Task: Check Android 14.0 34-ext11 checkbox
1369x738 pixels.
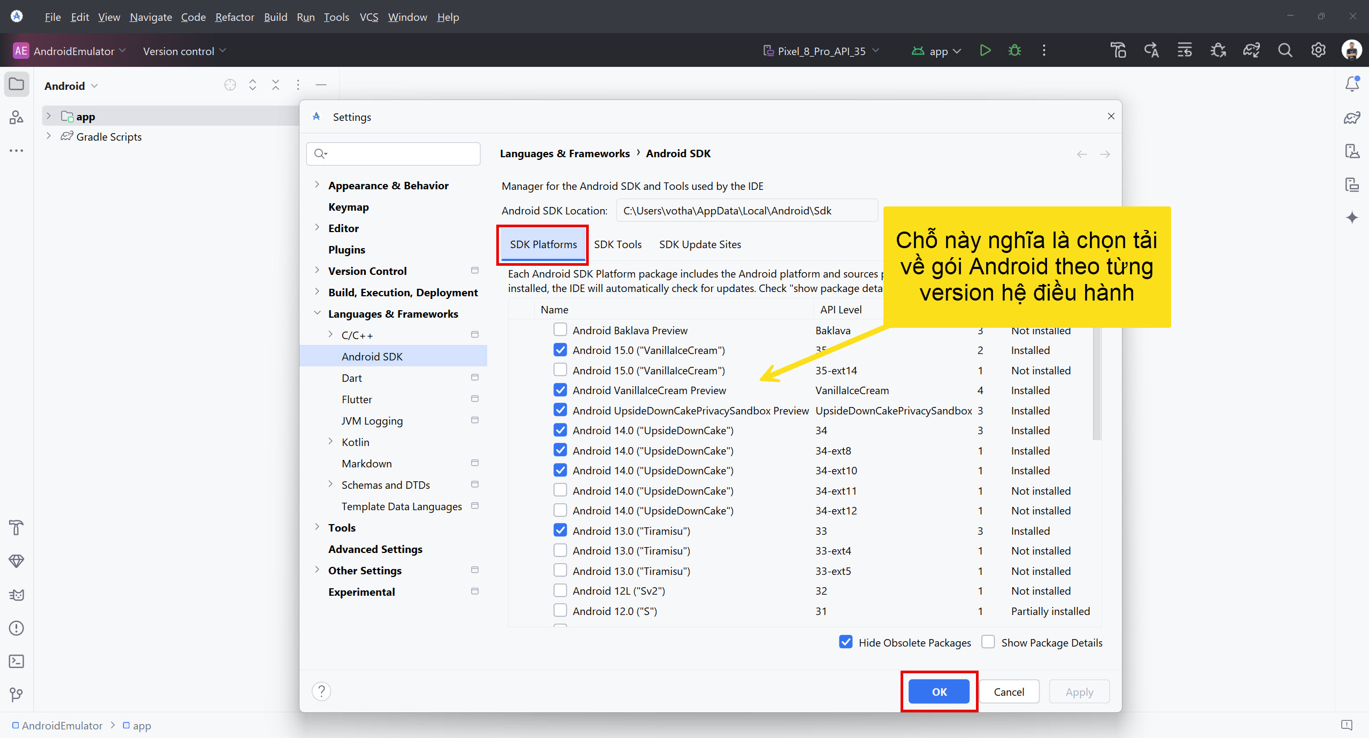Action: point(560,490)
